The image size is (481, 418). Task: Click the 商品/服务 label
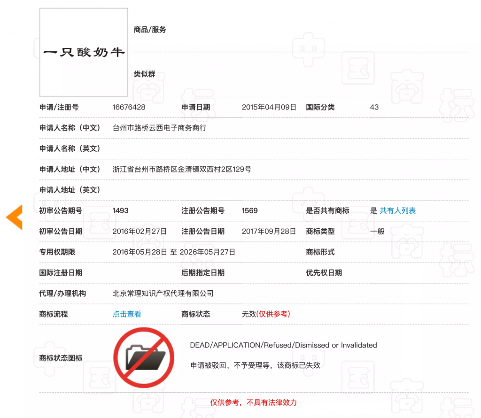pos(150,30)
